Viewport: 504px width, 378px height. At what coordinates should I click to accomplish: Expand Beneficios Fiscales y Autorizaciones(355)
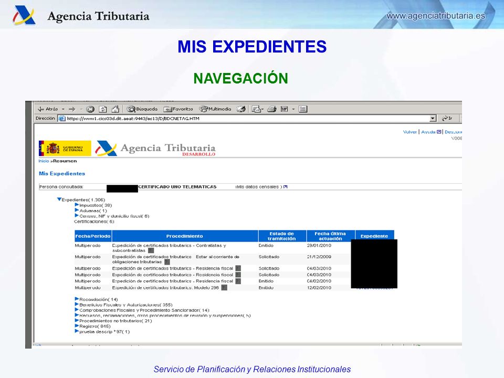(77, 304)
